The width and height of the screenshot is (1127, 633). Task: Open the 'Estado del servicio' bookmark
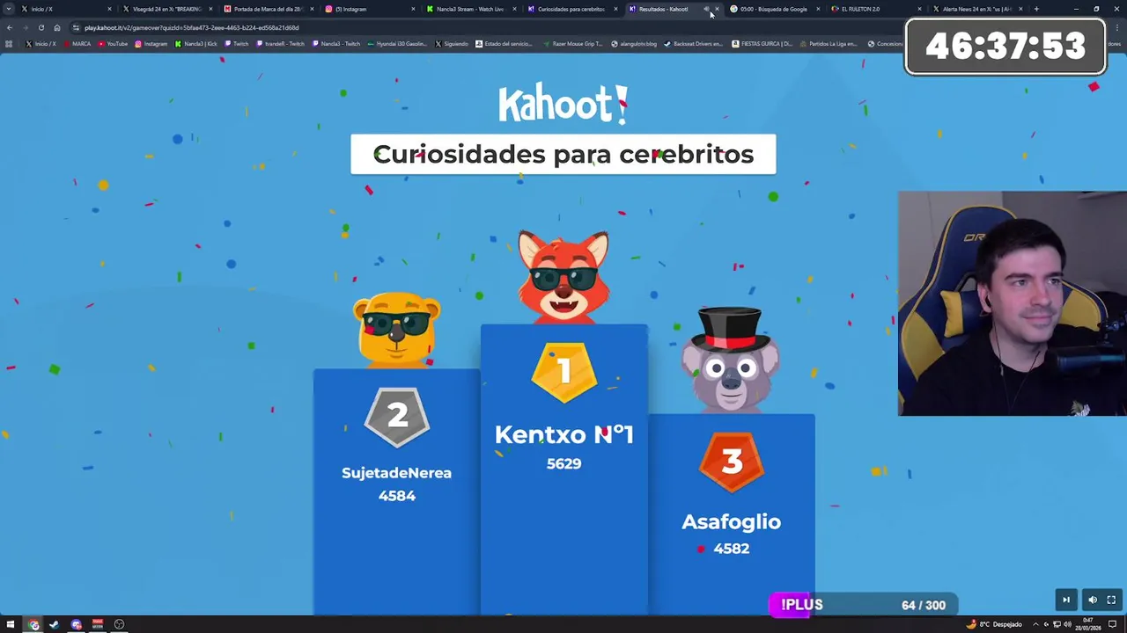[x=505, y=44]
